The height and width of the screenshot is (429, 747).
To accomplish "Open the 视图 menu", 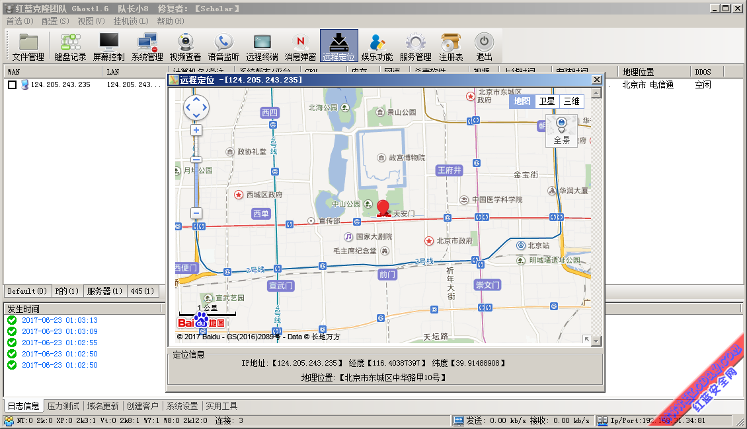I will 91,21.
